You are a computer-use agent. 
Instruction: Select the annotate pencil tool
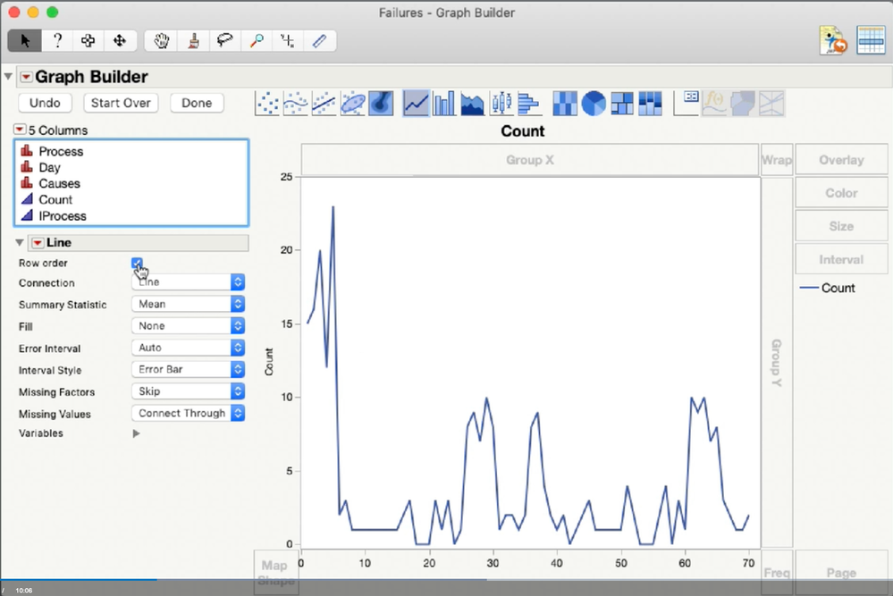(x=319, y=40)
